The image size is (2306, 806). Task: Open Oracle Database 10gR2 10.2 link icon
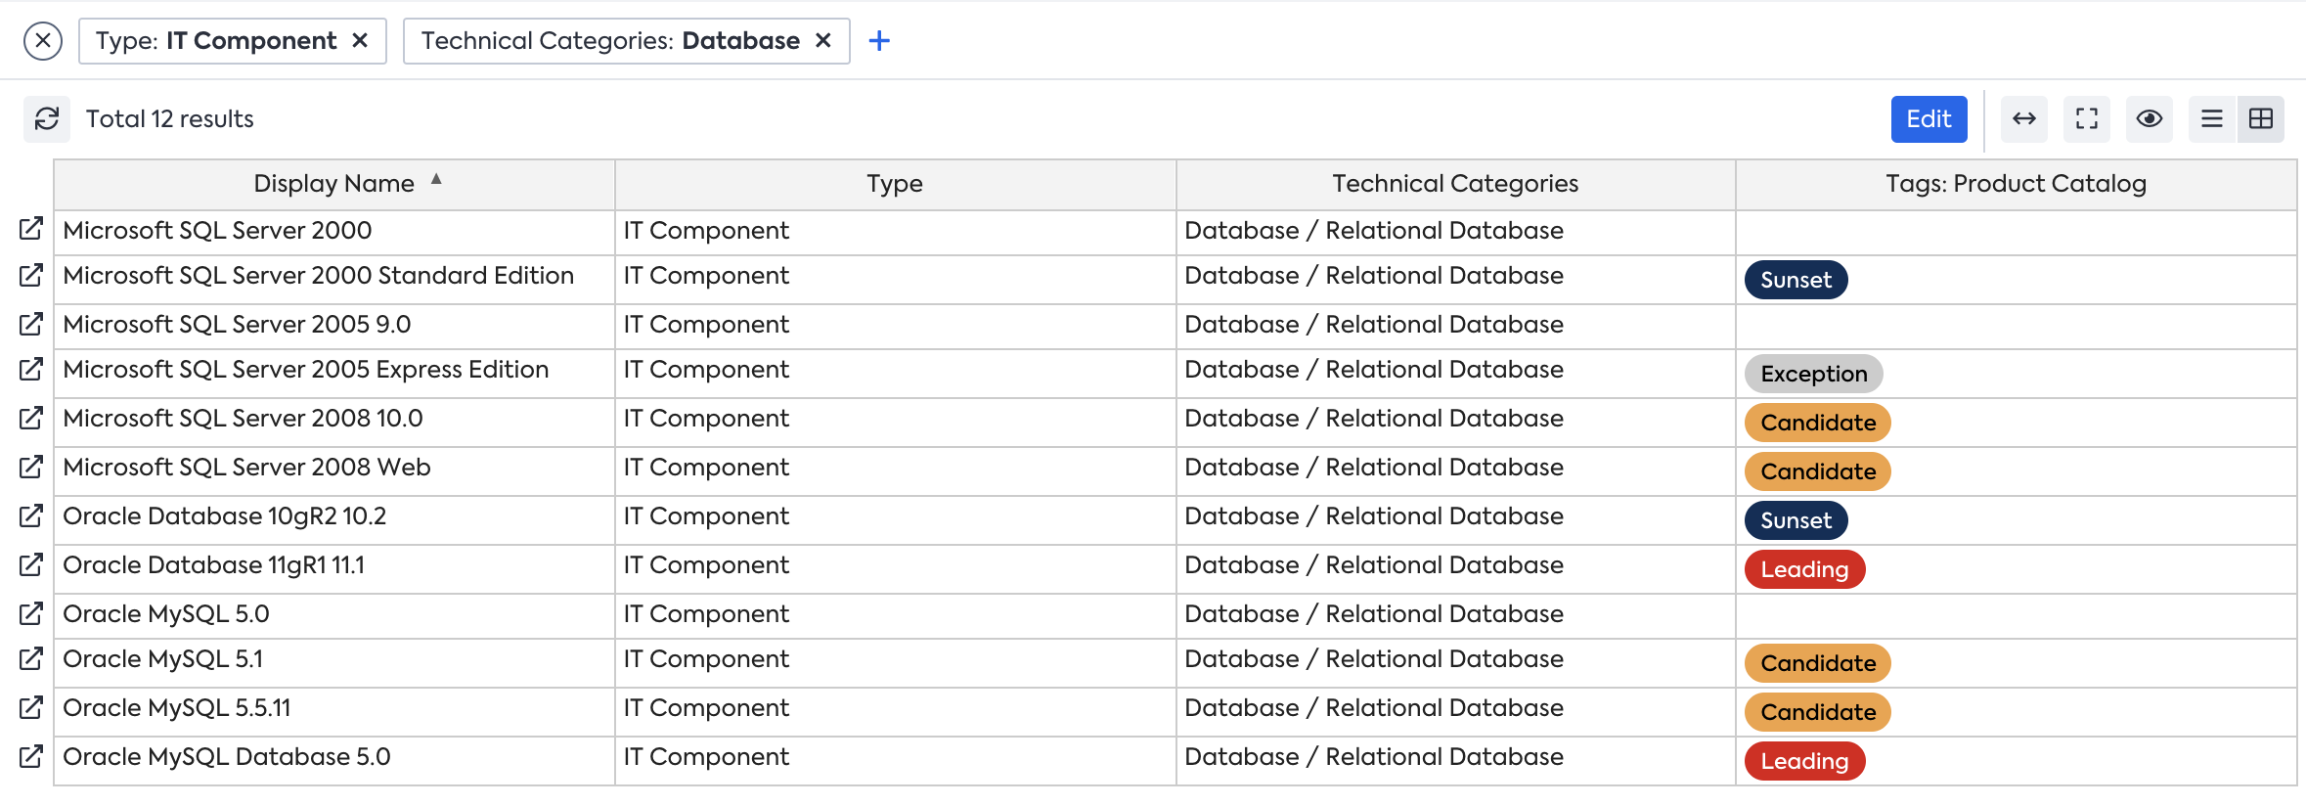click(x=31, y=516)
